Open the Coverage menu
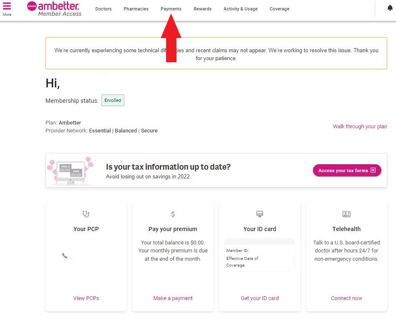This screenshot has width=396, height=318. coord(279,9)
